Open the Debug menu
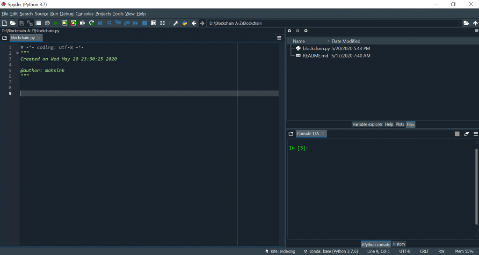 [x=66, y=14]
